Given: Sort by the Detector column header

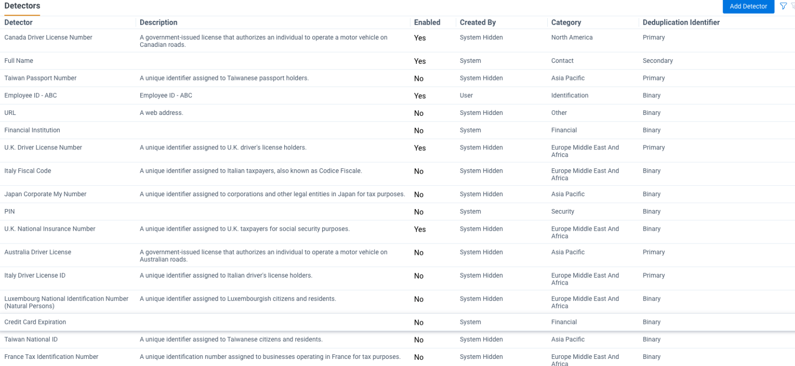Looking at the screenshot, I should click(18, 22).
